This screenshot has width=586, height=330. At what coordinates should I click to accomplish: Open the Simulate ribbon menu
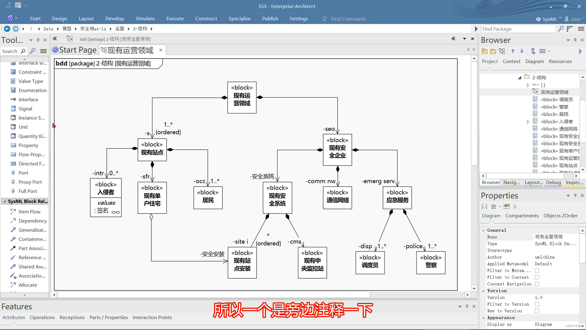145,19
